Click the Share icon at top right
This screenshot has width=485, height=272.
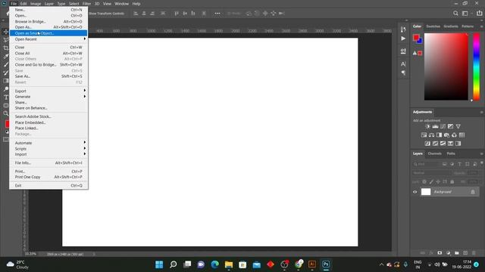coord(480,14)
